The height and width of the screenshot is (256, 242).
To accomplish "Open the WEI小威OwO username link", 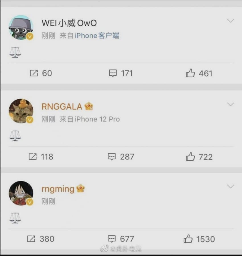I will tap(69, 23).
